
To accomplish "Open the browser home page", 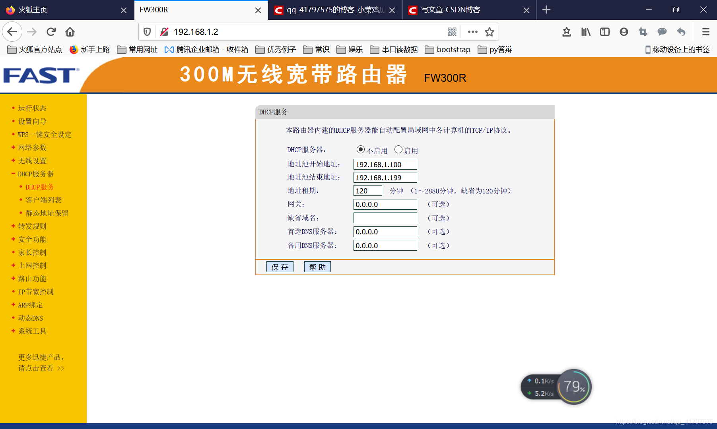I will [70, 32].
